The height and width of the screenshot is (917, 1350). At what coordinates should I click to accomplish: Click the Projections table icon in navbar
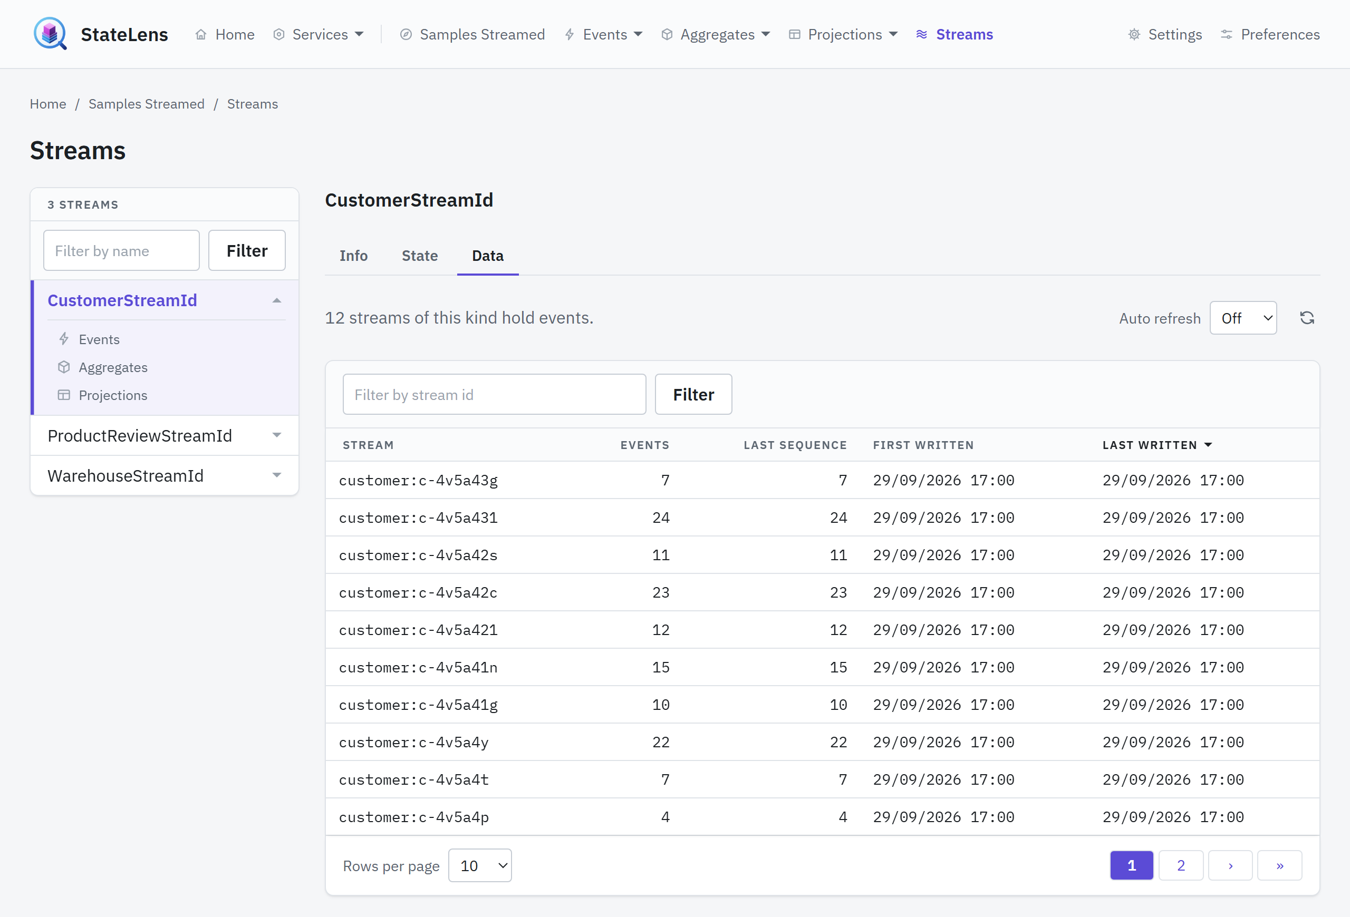(795, 34)
